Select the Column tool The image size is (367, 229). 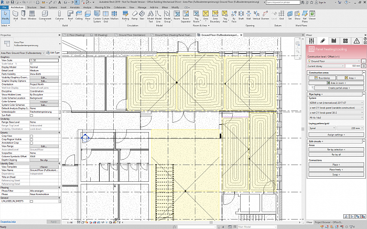click(59, 15)
